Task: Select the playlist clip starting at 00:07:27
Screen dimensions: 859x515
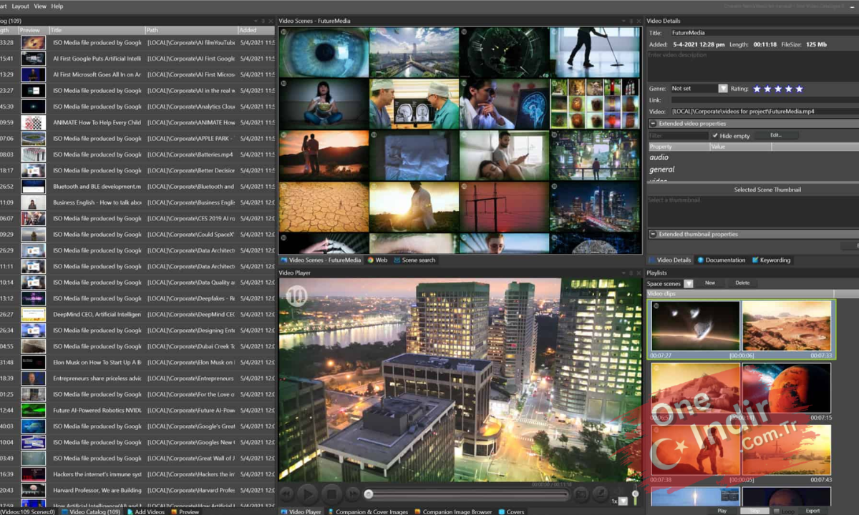Action: tap(696, 326)
